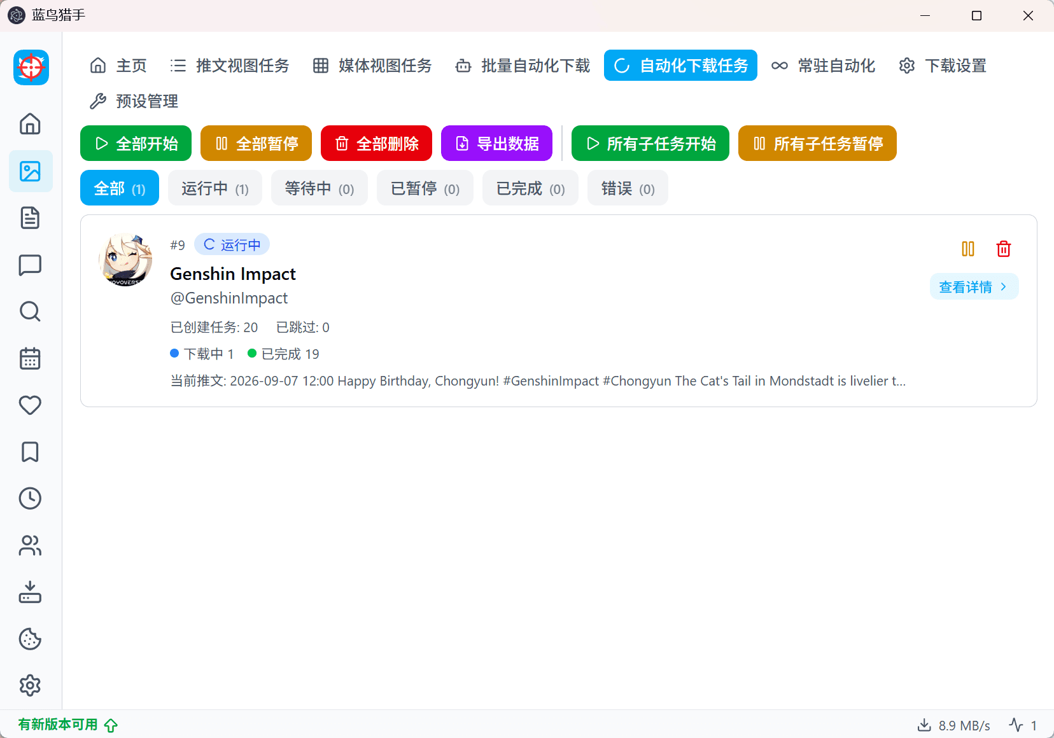Filter by 运行中 (1) tasks
This screenshot has height=738, width=1054.
[215, 188]
